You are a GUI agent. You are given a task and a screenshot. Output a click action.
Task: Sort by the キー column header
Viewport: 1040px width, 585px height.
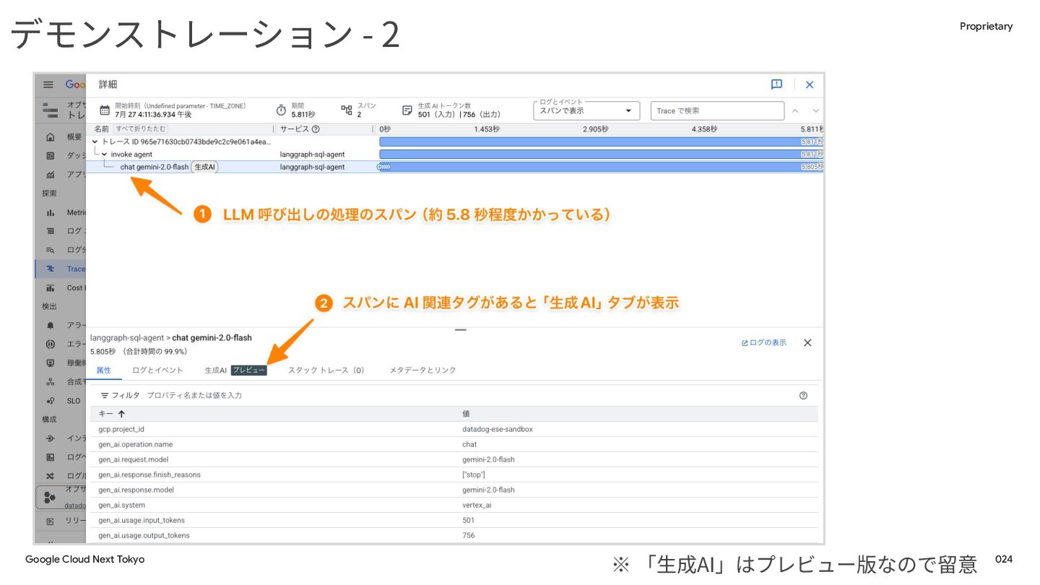pos(111,414)
